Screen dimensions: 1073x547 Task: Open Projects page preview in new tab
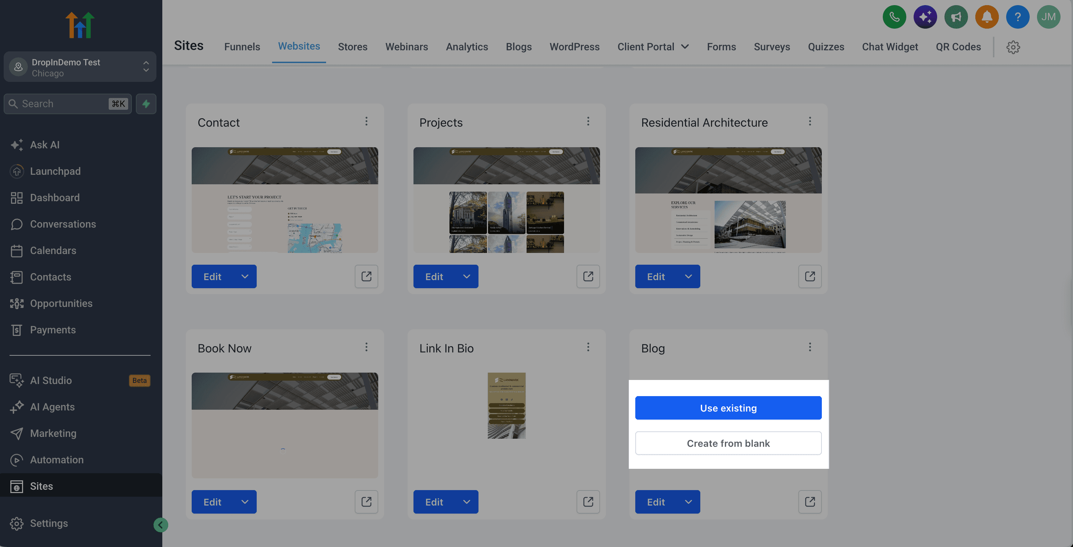588,276
